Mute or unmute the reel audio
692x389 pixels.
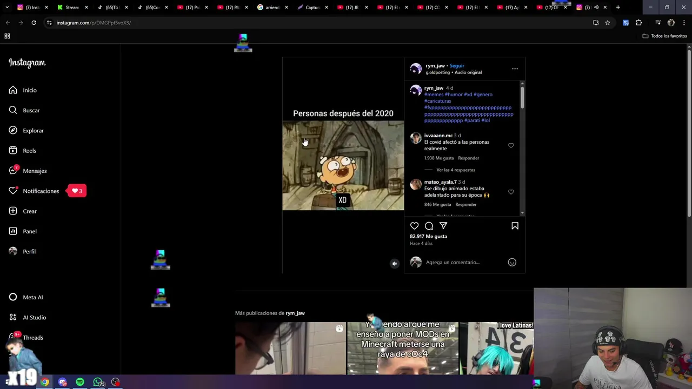pos(394,264)
